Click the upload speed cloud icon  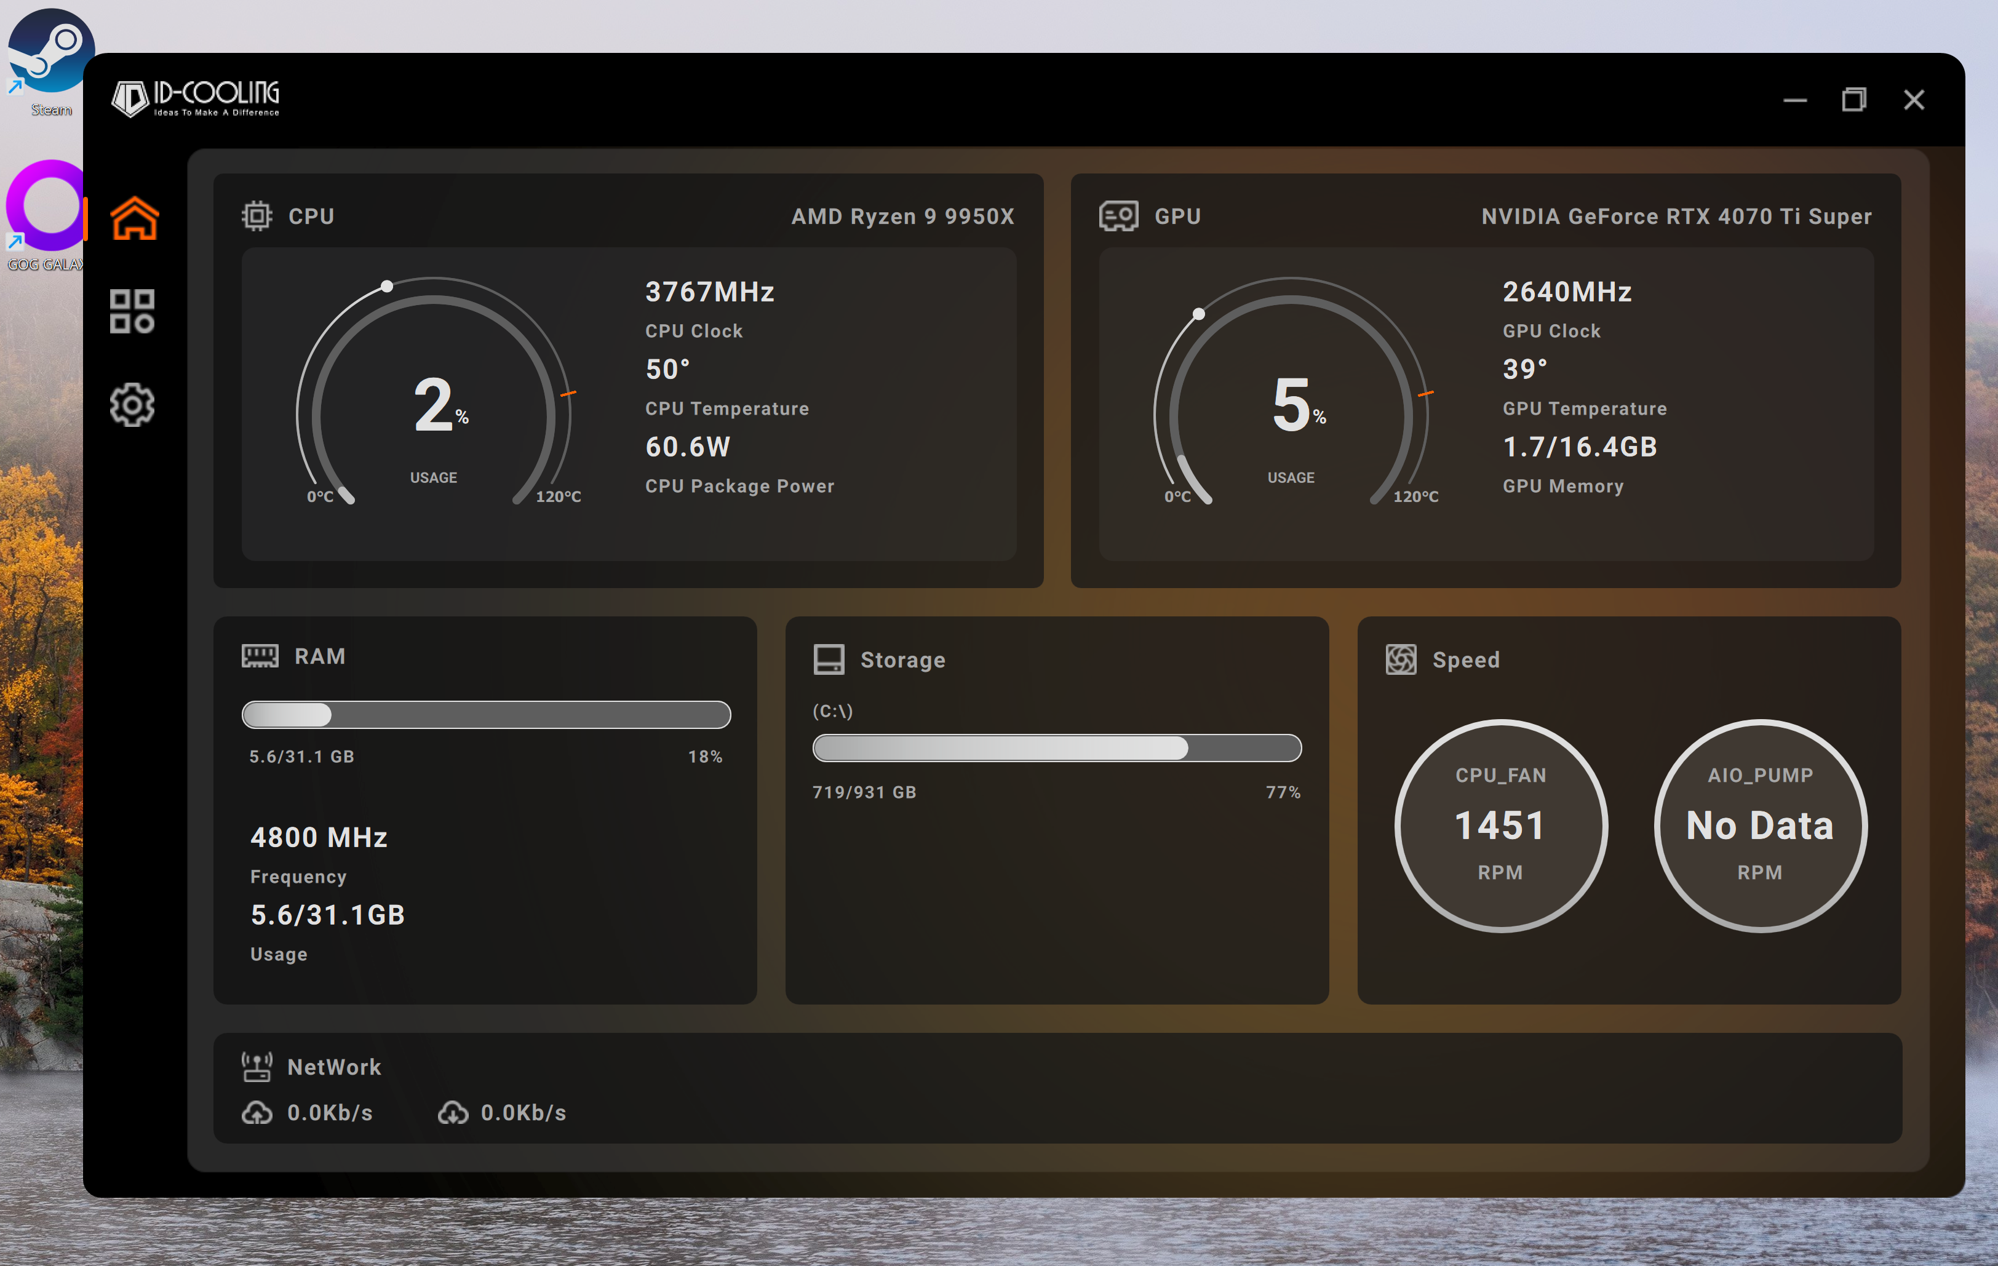257,1113
